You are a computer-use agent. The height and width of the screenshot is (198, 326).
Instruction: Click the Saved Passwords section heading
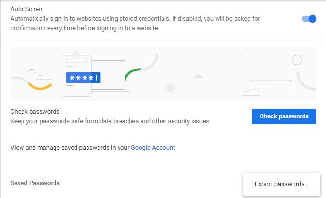point(35,183)
